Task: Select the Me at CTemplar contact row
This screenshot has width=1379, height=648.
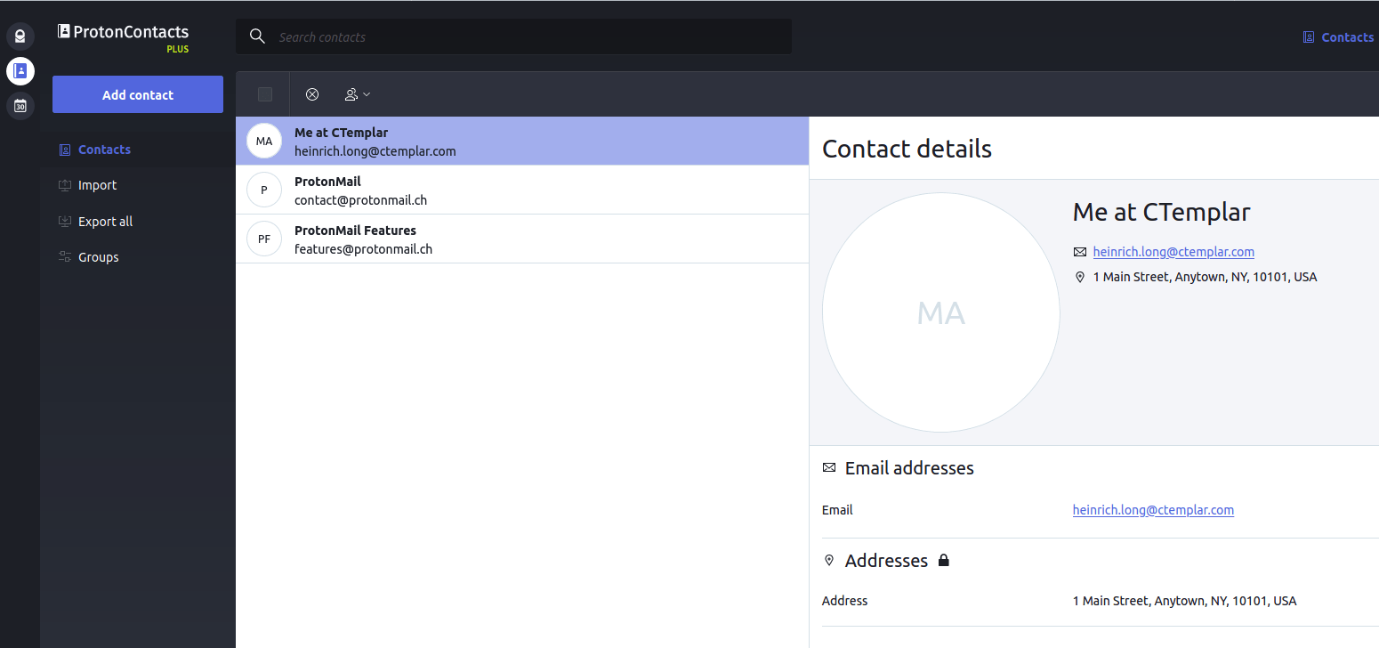Action: pyautogui.click(x=522, y=141)
